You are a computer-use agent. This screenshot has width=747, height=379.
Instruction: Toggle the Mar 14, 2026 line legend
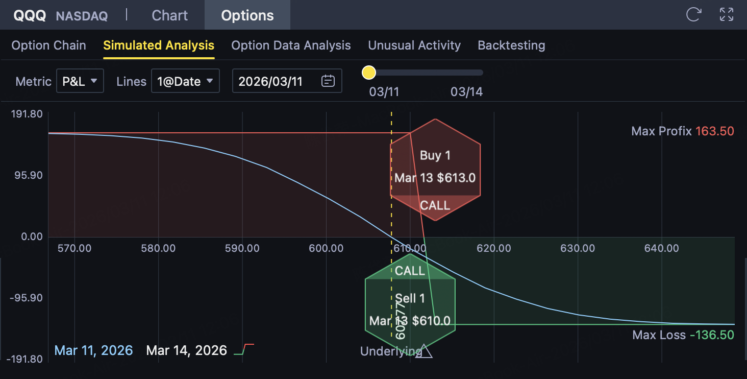pos(186,350)
